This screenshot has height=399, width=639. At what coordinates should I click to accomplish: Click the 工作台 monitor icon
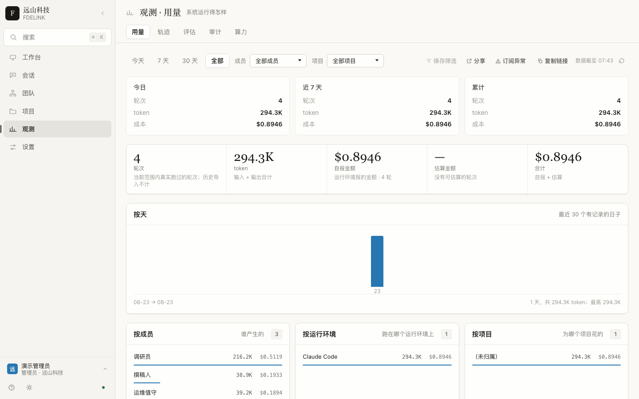pos(13,57)
